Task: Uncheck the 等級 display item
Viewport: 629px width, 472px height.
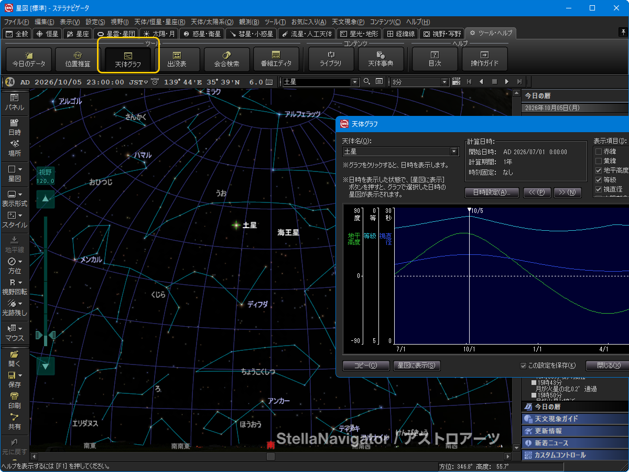Action: 599,180
